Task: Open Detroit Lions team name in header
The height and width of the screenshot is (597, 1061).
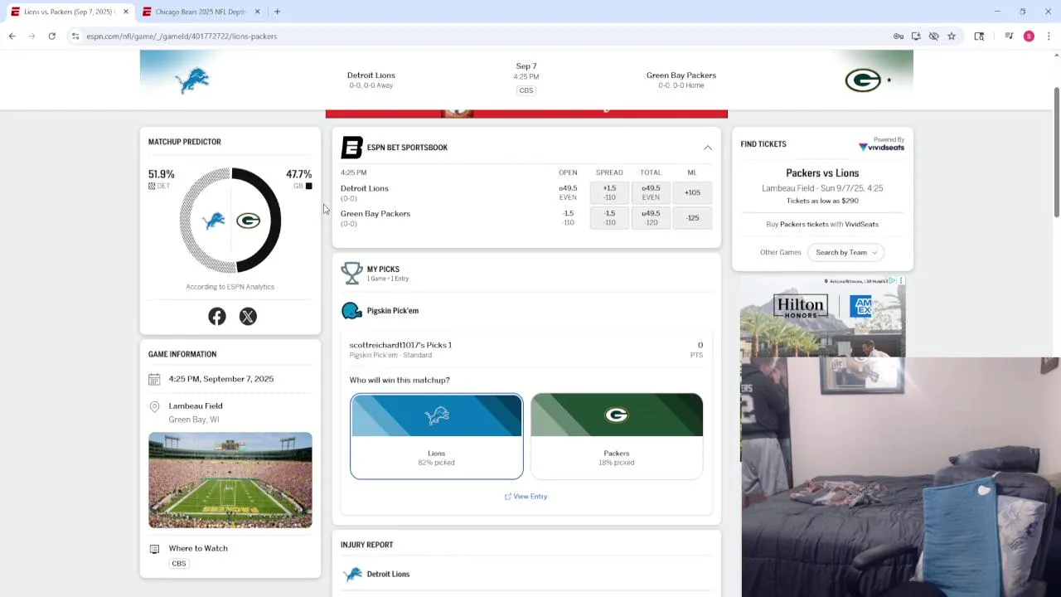Action: click(x=371, y=75)
